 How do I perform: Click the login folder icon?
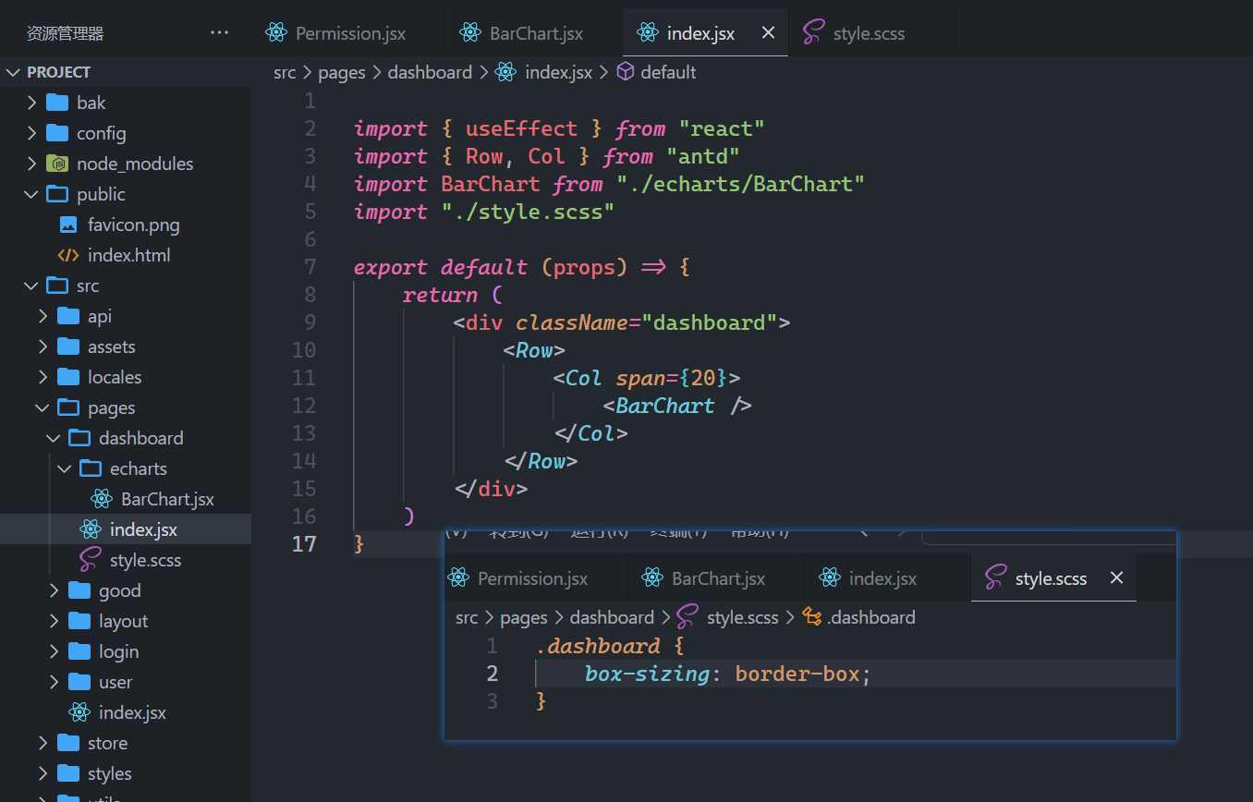79,651
